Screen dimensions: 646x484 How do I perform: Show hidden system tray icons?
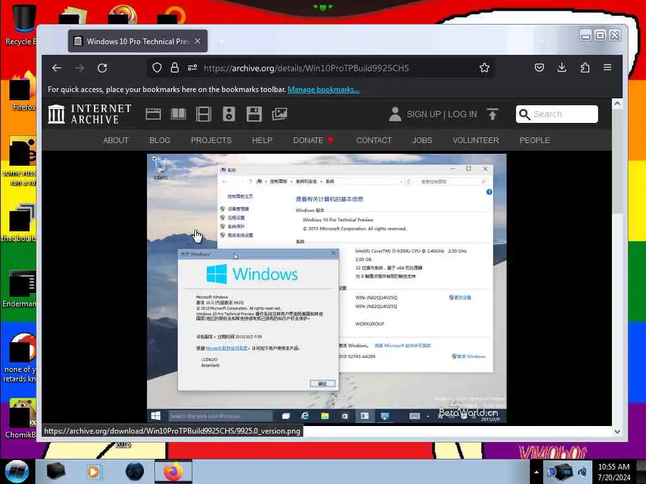536,472
